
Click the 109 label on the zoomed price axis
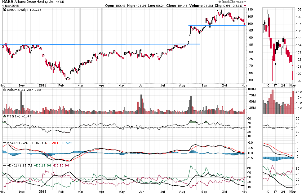pos(299,10)
